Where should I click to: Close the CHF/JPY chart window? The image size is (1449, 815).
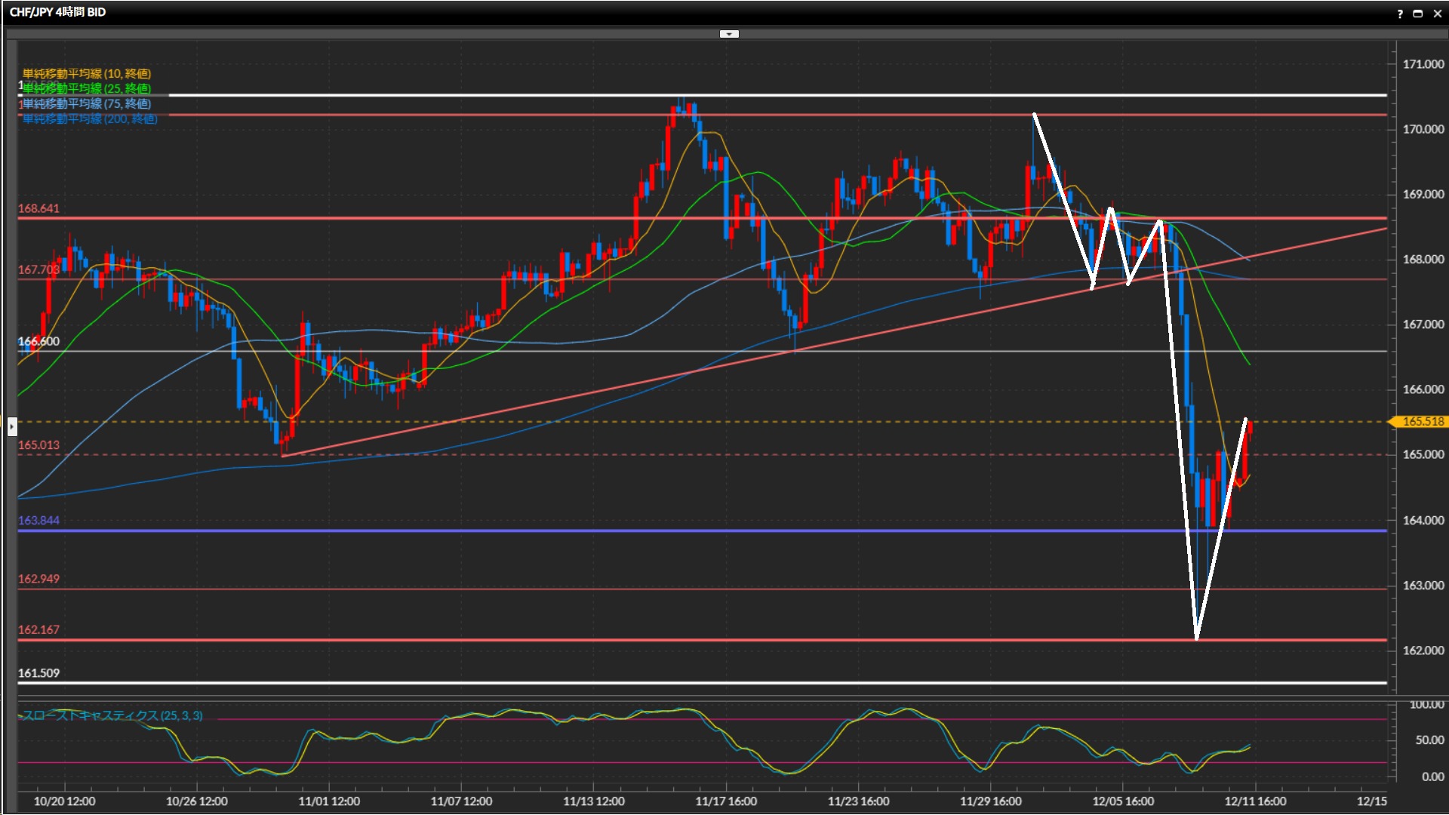[x=1437, y=14]
